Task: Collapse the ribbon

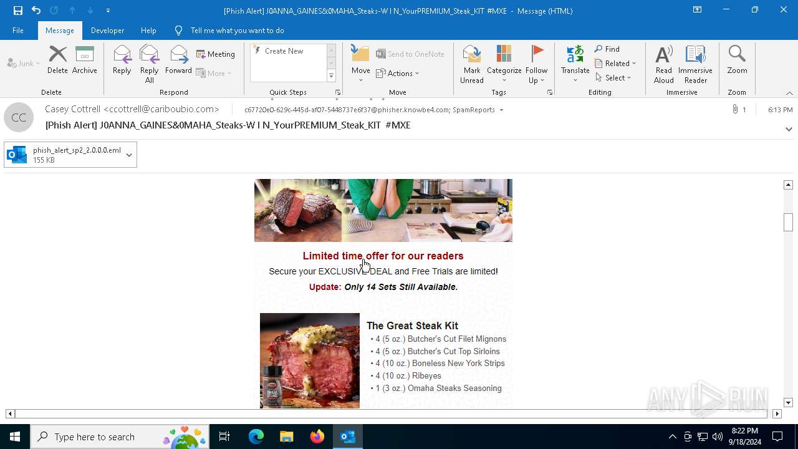Action: (789, 93)
